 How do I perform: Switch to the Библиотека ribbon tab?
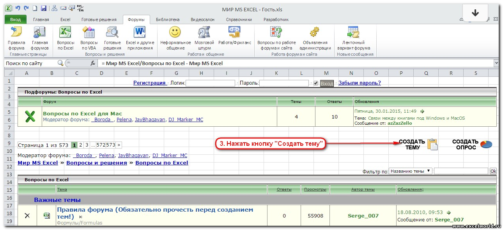click(x=168, y=19)
